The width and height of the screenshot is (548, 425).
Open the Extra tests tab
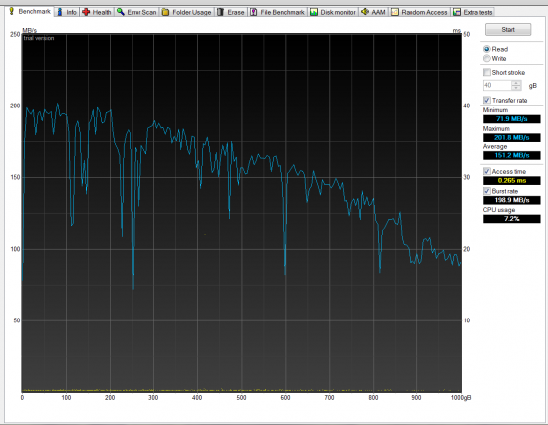(473, 12)
